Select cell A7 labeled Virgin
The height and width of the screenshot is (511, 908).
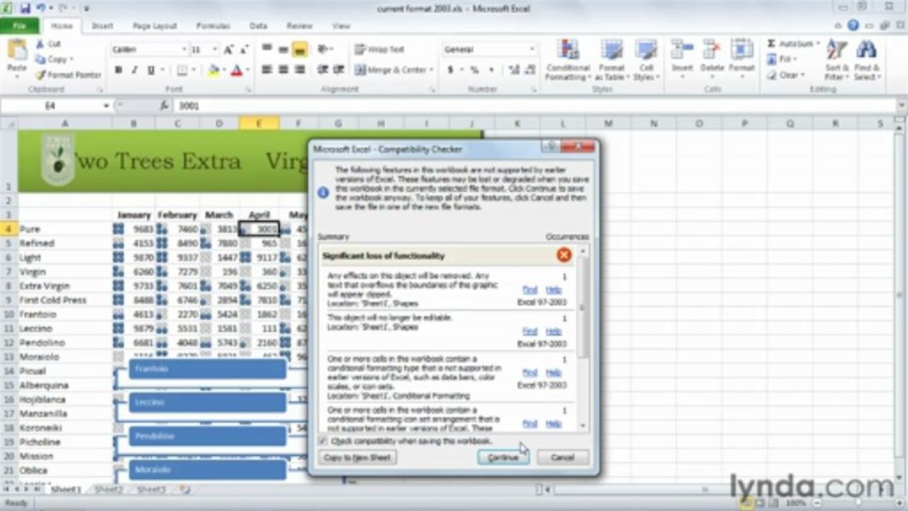pos(65,272)
